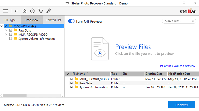This screenshot has height=111, width=199.
Task: Uncheck the MIJIA_RECORD_VIDEO tree checkbox
Action: coord(11,35)
